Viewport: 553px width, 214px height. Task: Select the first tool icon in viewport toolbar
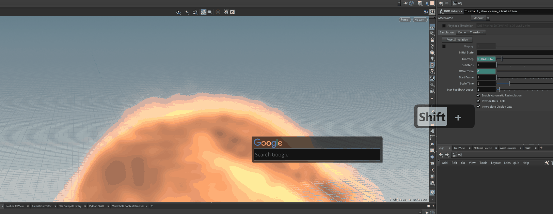click(178, 12)
